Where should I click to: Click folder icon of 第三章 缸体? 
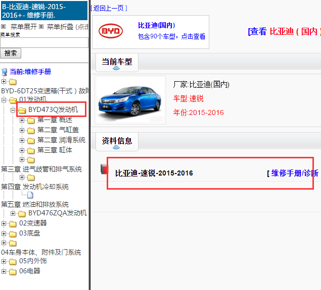click(31, 151)
